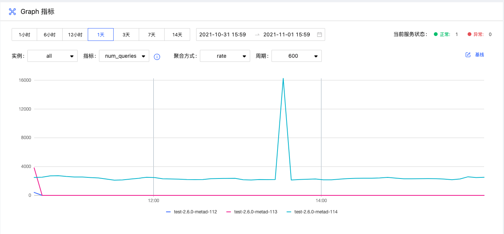The width and height of the screenshot is (504, 234).
Task: Toggle test-2.6.0-metad-113 legend series
Action: click(252, 212)
